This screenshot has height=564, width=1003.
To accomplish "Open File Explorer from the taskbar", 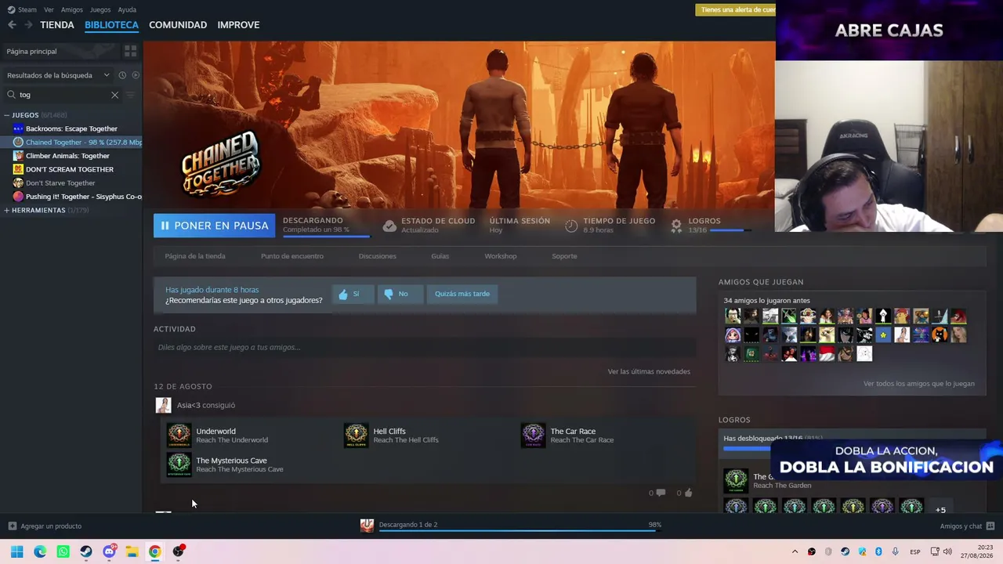I will point(132,551).
